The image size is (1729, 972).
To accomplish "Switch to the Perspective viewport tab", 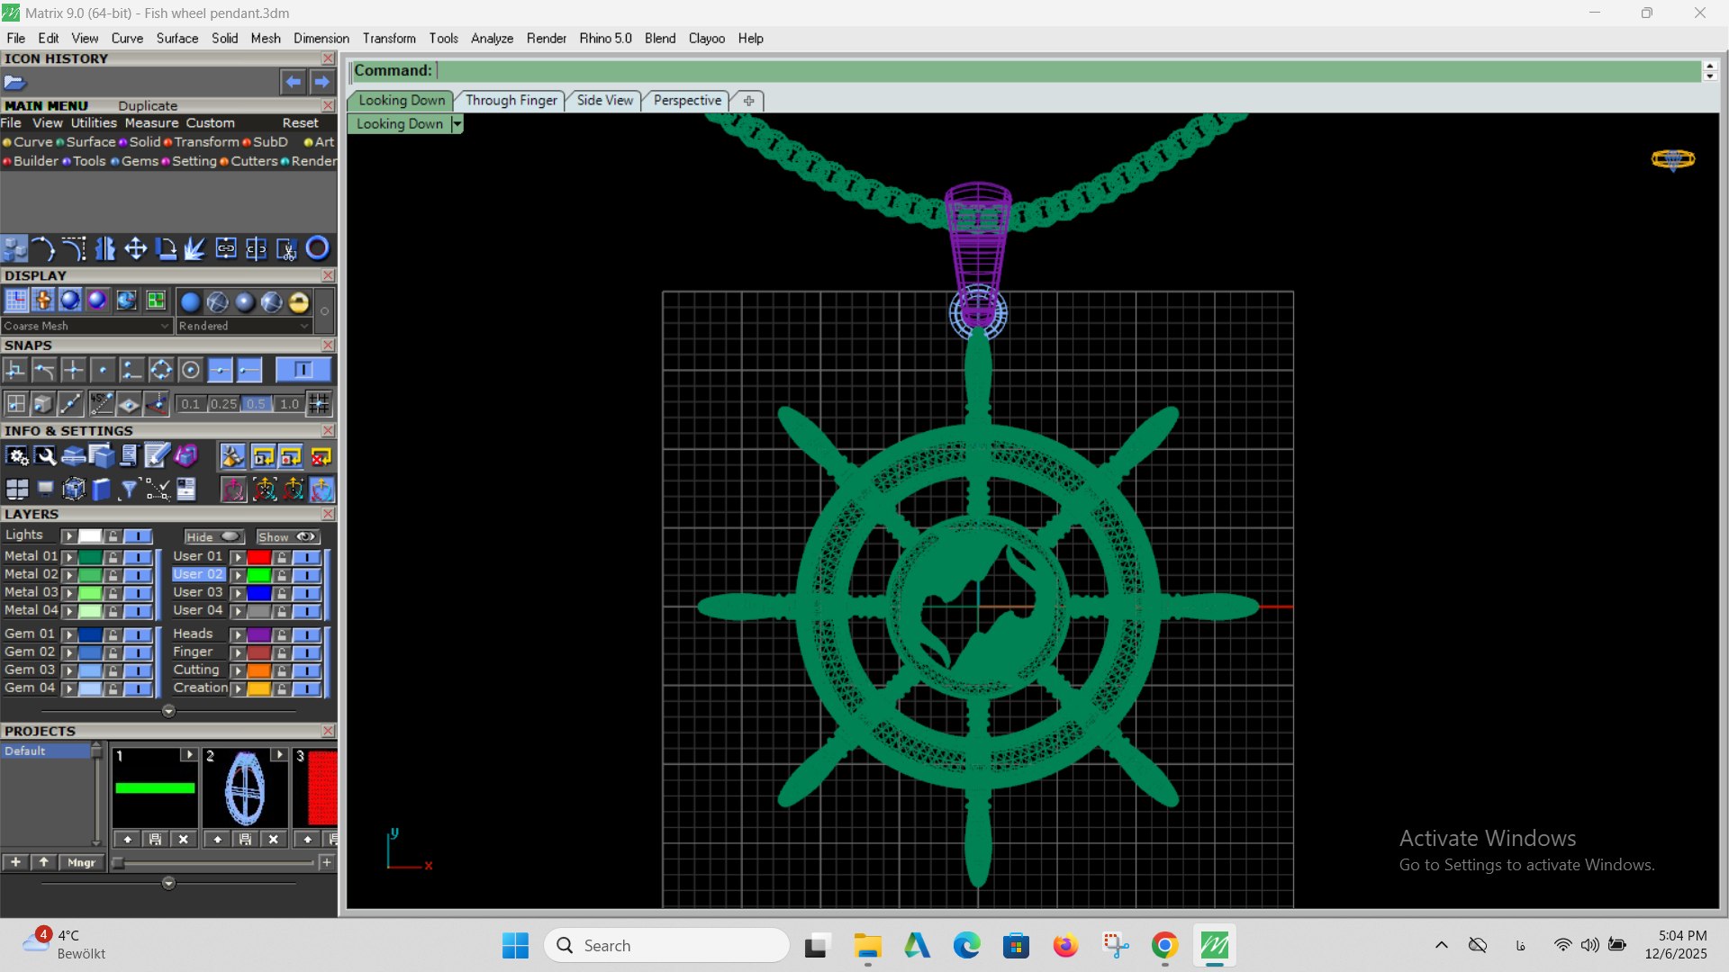I will [x=687, y=100].
